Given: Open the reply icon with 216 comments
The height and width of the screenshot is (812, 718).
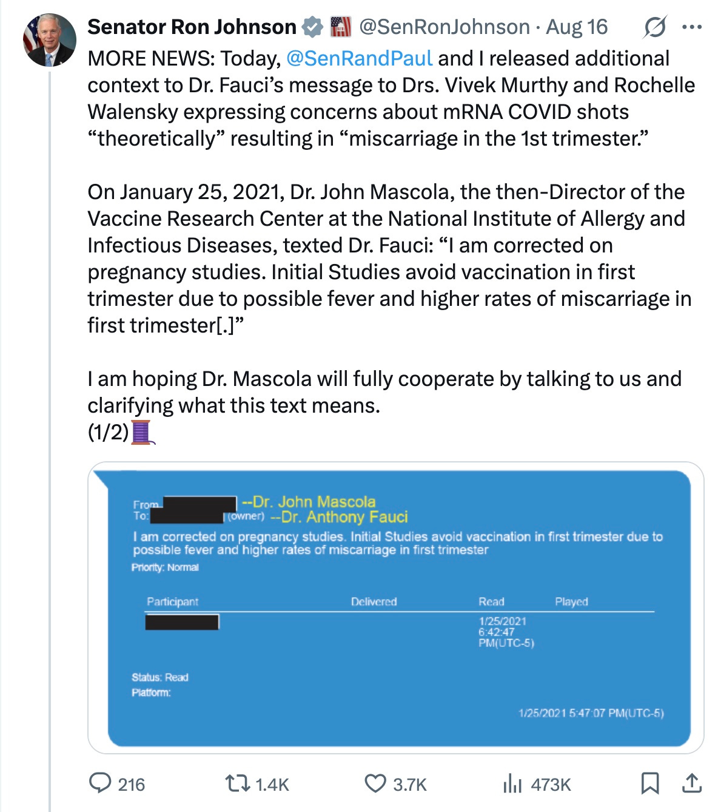Looking at the screenshot, I should pos(100,783).
